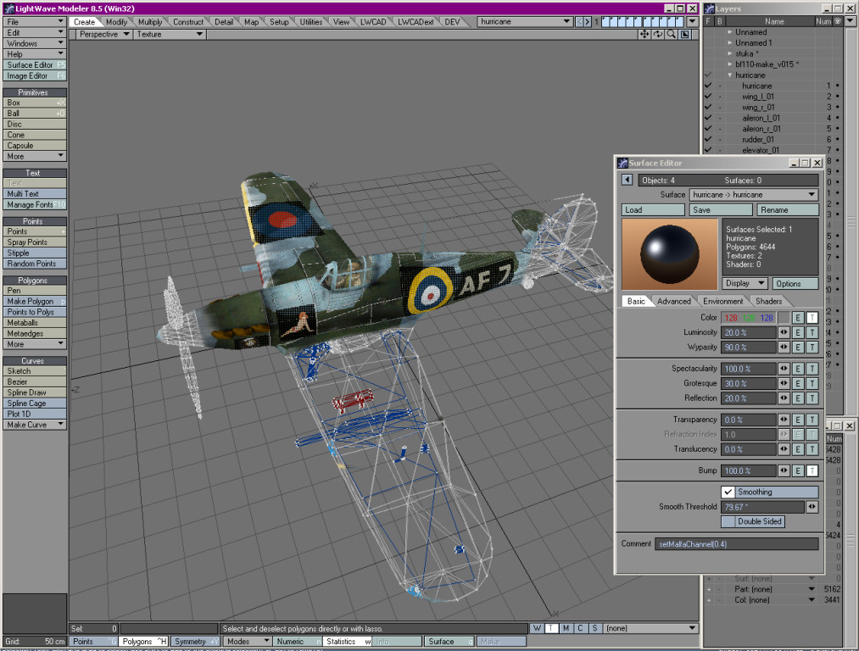Click the Color texture T button
Viewport: 859px width, 651px height.
click(x=812, y=318)
